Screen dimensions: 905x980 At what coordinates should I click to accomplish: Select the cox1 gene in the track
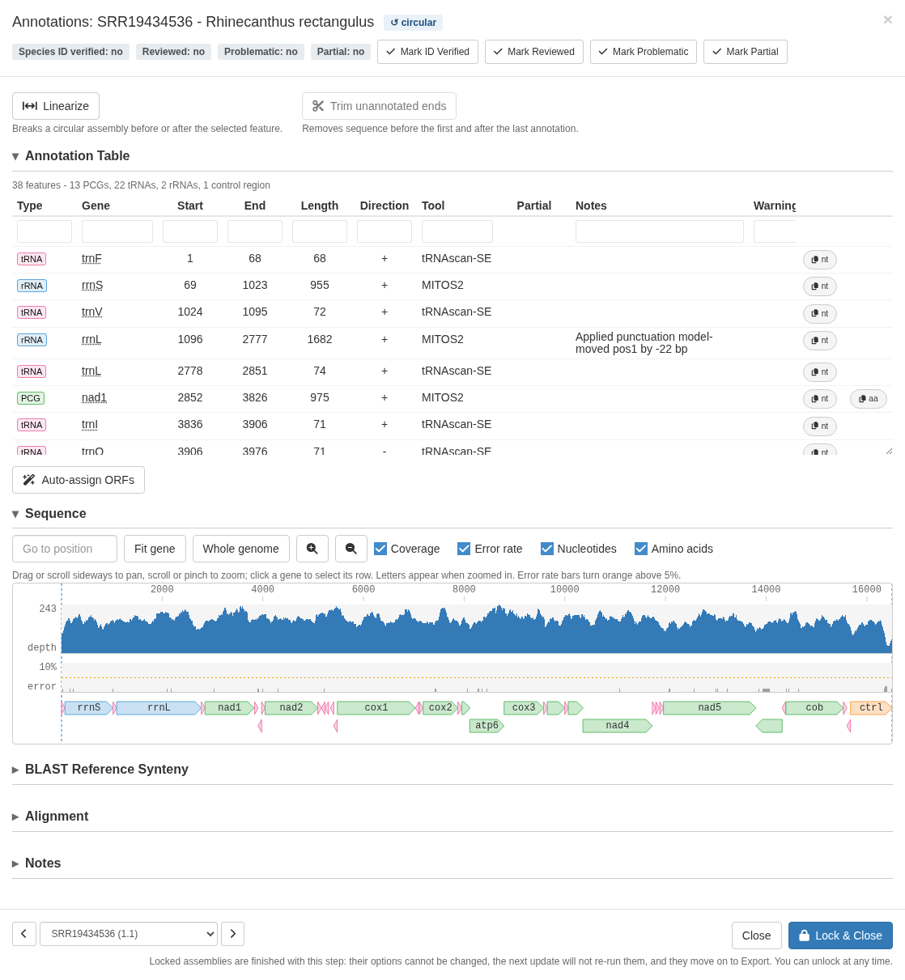[x=376, y=708]
